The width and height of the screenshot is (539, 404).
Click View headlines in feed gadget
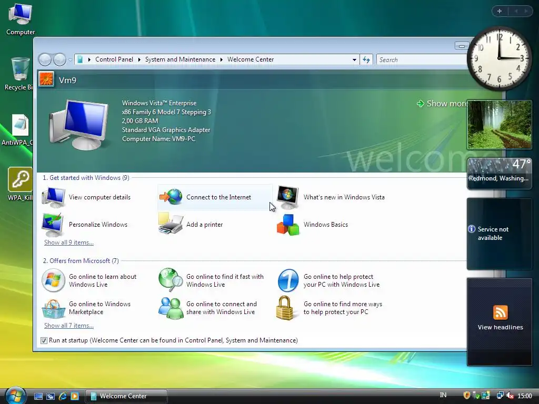pos(500,327)
